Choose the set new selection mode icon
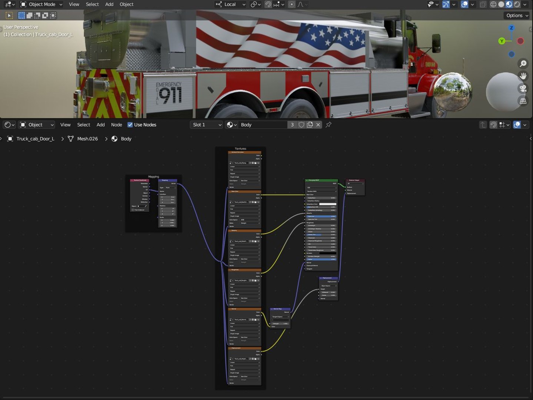 (x=21, y=16)
